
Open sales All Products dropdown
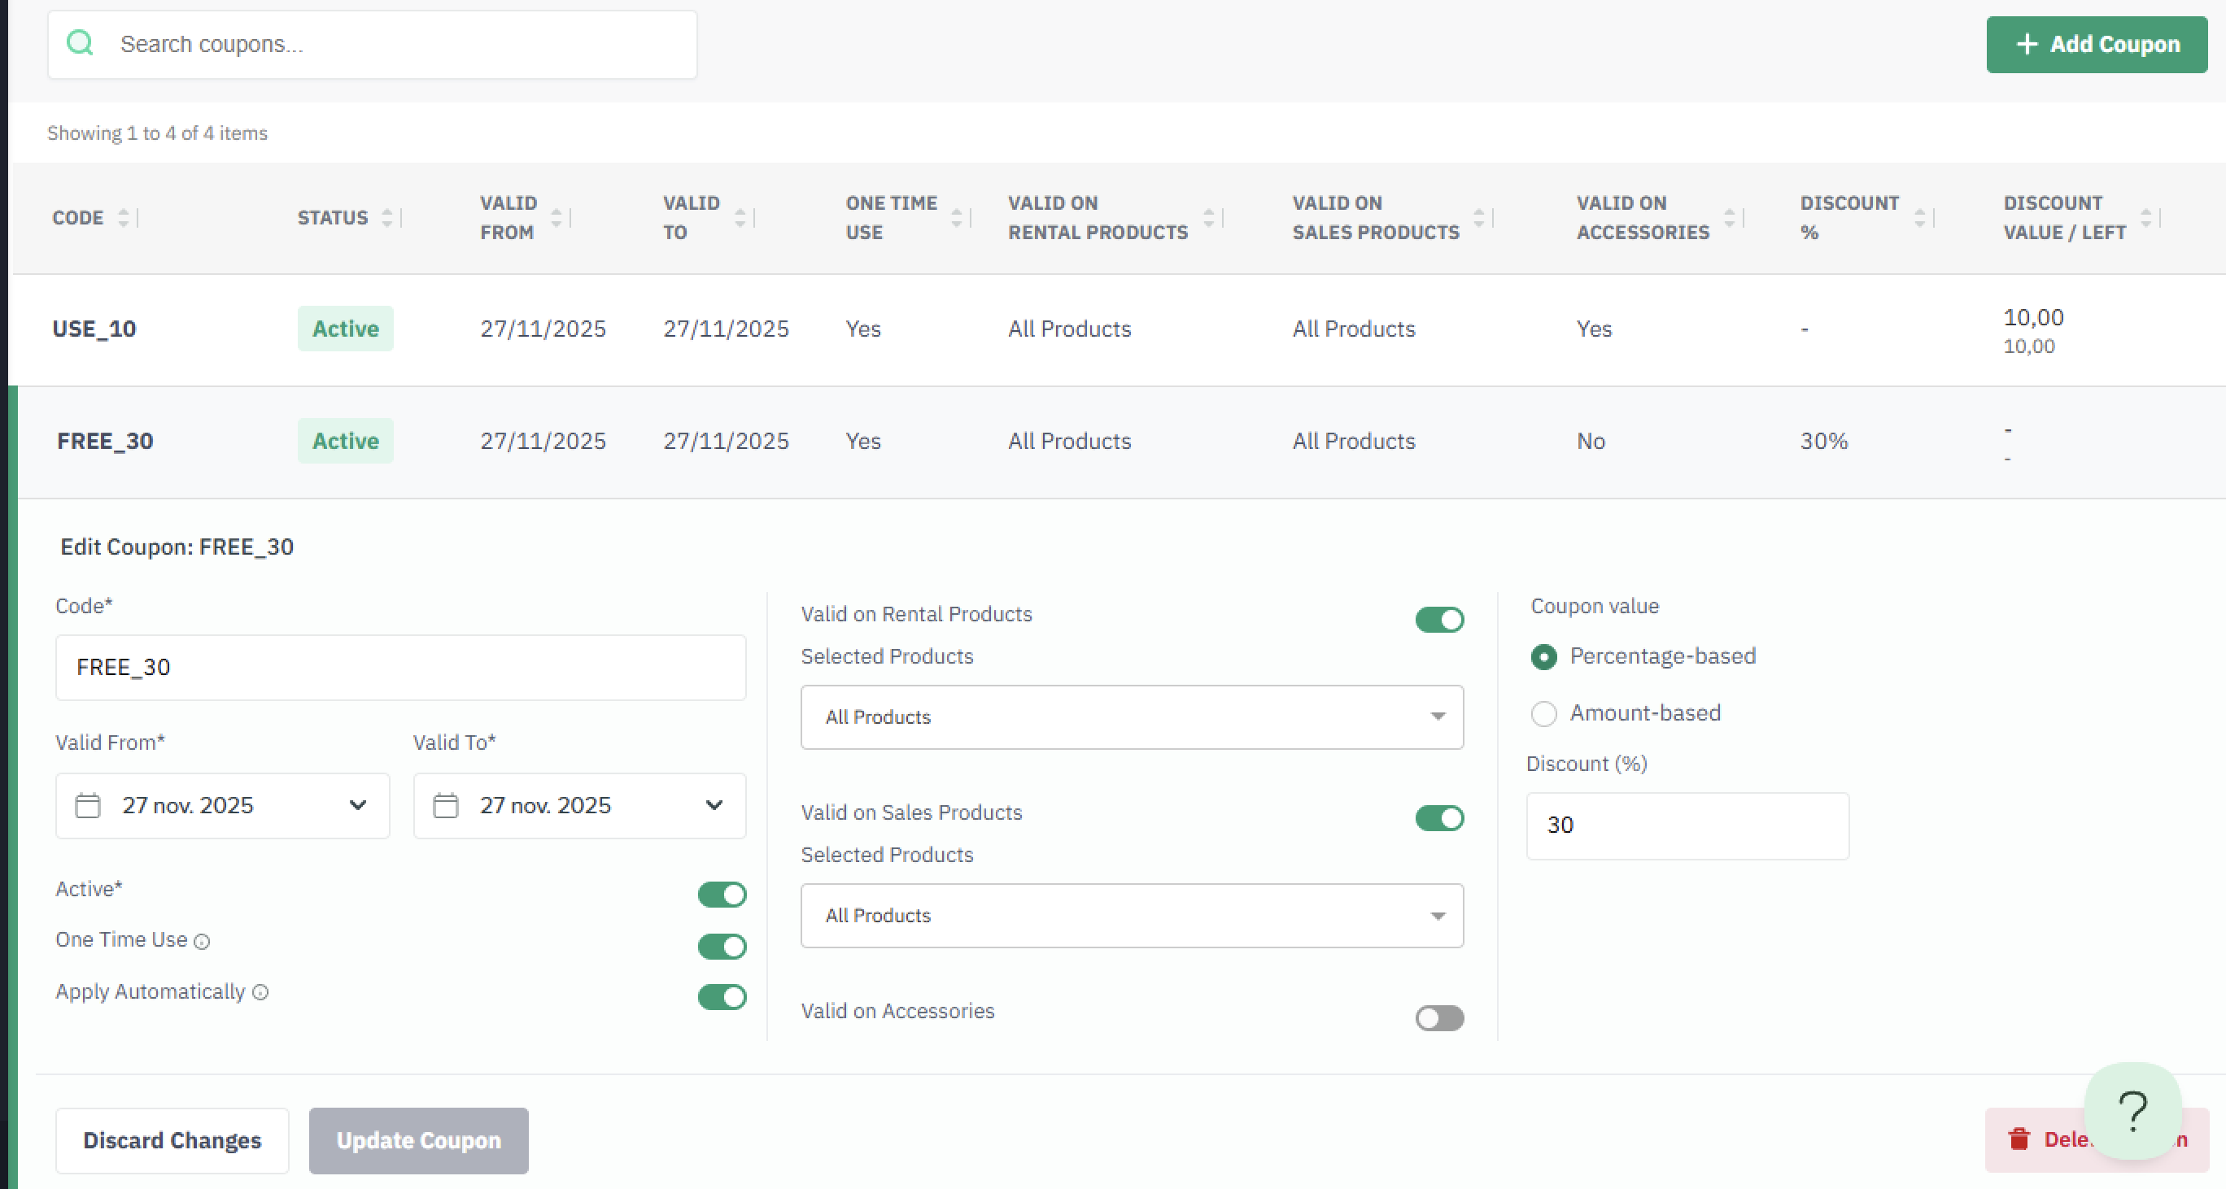(1131, 915)
